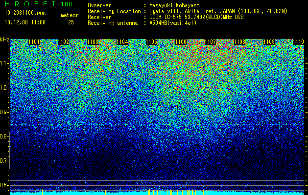The height and width of the screenshot is (195, 308).
Task: Click the ICOM IC-575 receiver text
Action: point(196,17)
